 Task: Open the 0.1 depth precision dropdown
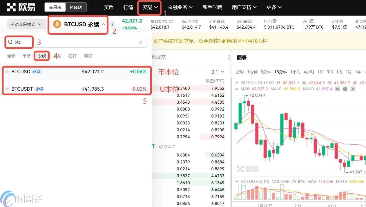(218, 72)
